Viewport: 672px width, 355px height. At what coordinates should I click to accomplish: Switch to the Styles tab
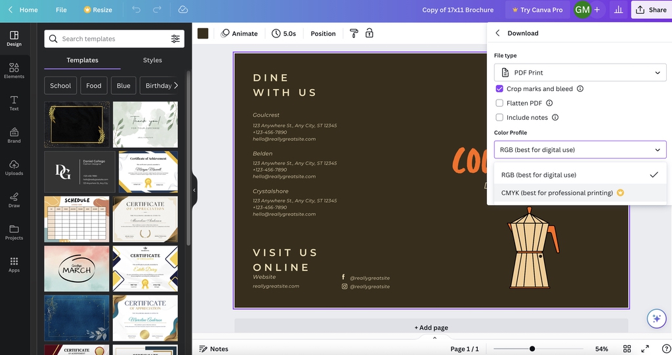pyautogui.click(x=152, y=60)
